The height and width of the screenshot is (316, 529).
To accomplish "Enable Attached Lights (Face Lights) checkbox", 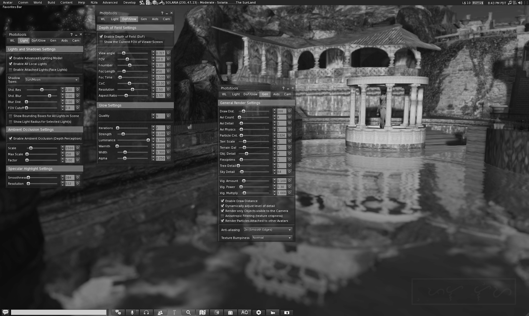I will point(11,70).
